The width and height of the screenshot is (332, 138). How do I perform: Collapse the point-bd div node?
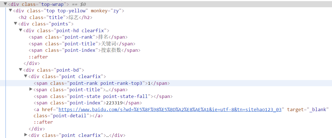(21, 69)
